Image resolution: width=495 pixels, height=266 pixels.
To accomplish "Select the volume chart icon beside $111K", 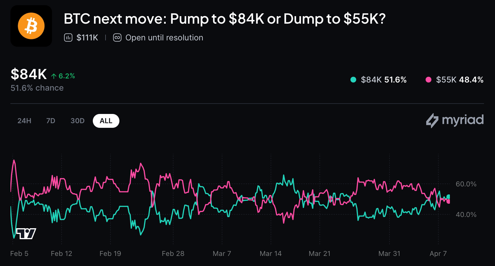I will coord(68,38).
